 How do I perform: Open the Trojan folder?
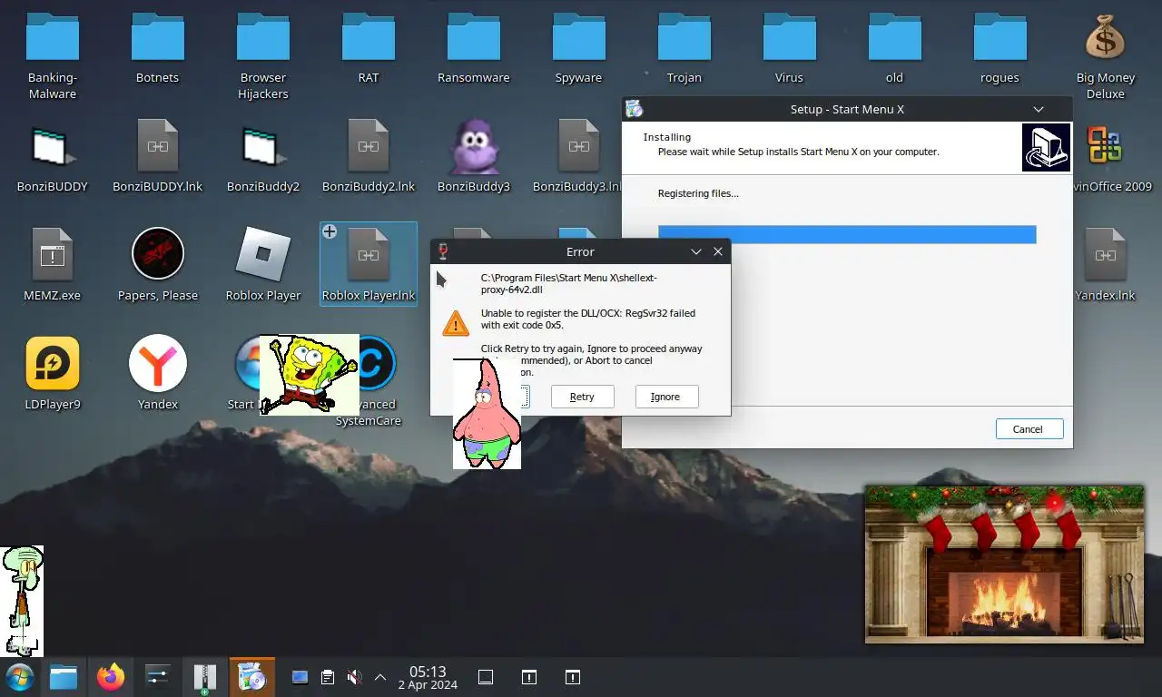coord(684,36)
